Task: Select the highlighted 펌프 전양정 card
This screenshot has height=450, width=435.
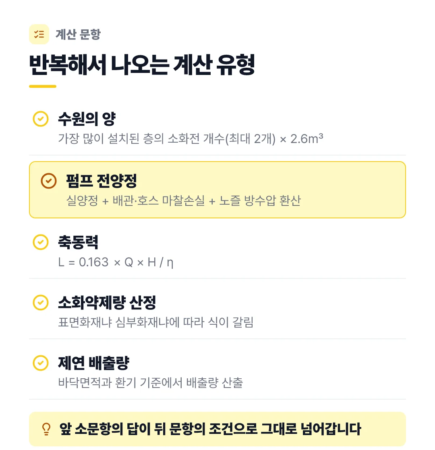Action: 217,190
